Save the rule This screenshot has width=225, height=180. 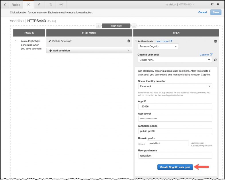(x=216, y=12)
